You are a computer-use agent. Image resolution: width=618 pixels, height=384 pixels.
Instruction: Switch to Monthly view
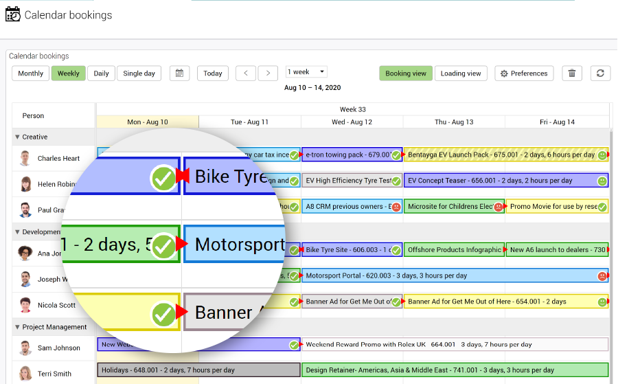coord(30,74)
